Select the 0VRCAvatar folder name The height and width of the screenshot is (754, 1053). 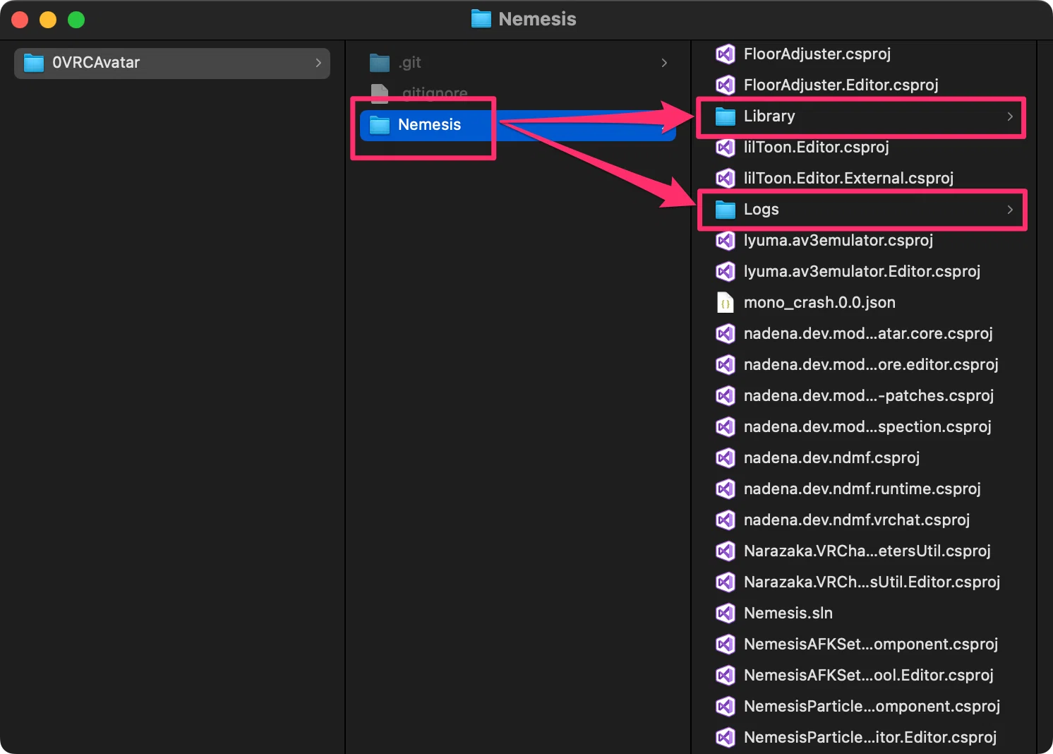(96, 63)
